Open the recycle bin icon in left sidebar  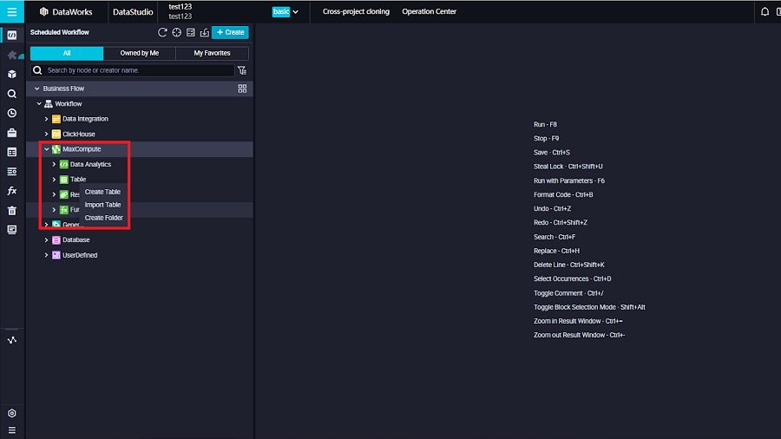(x=12, y=210)
